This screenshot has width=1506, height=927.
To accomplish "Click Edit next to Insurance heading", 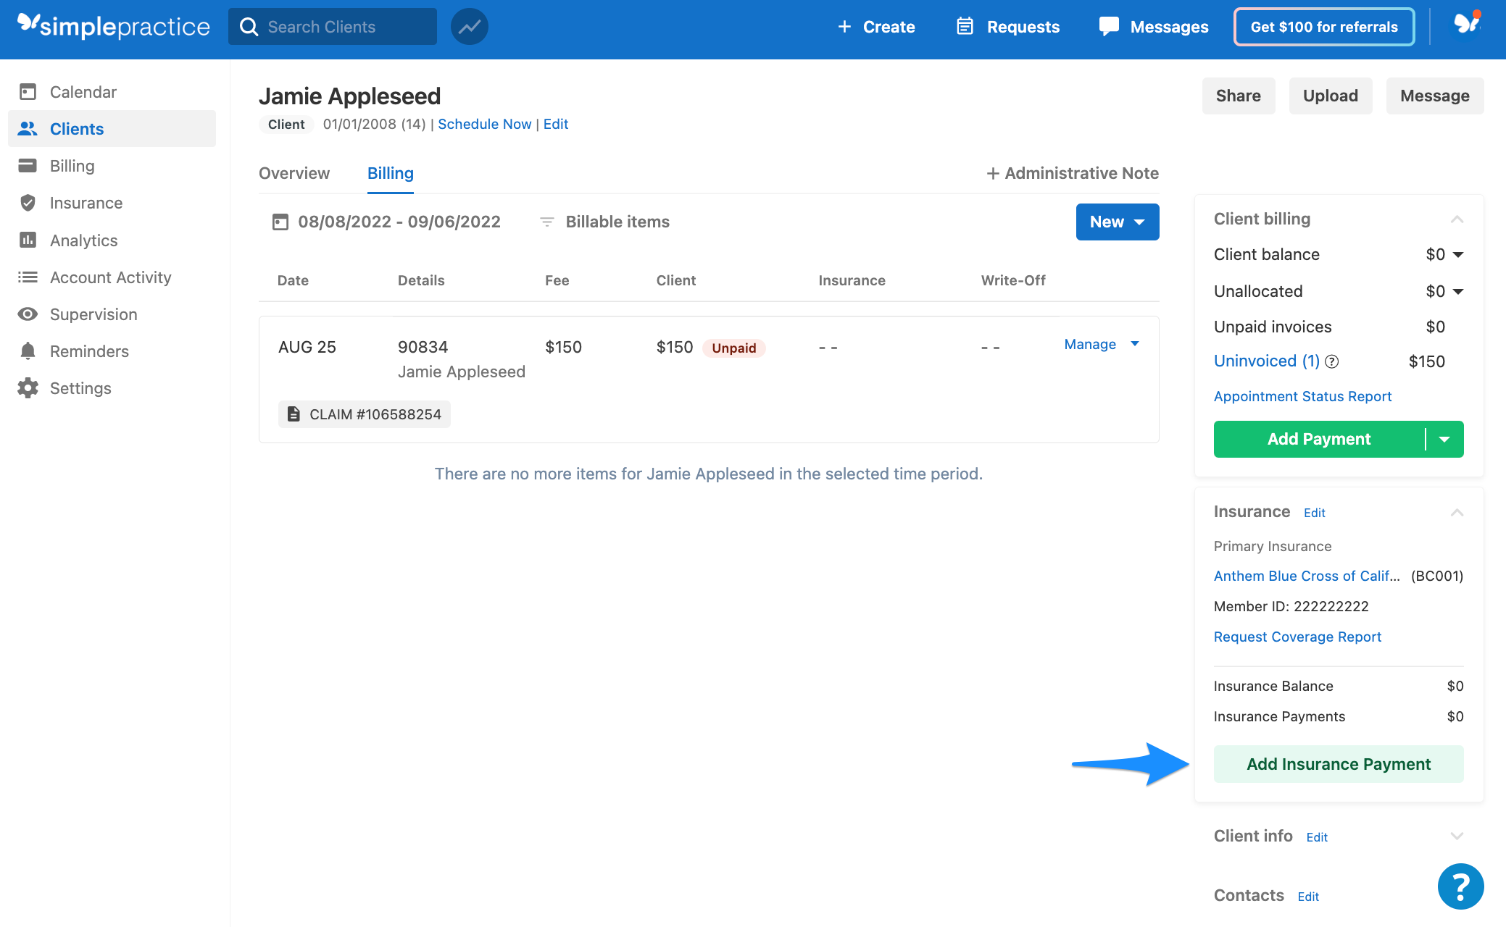I will (1314, 513).
